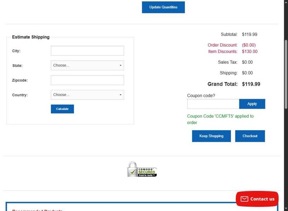Click the 'CCMFT5' coupon applied message
The height and width of the screenshot is (211, 288).
click(x=220, y=119)
